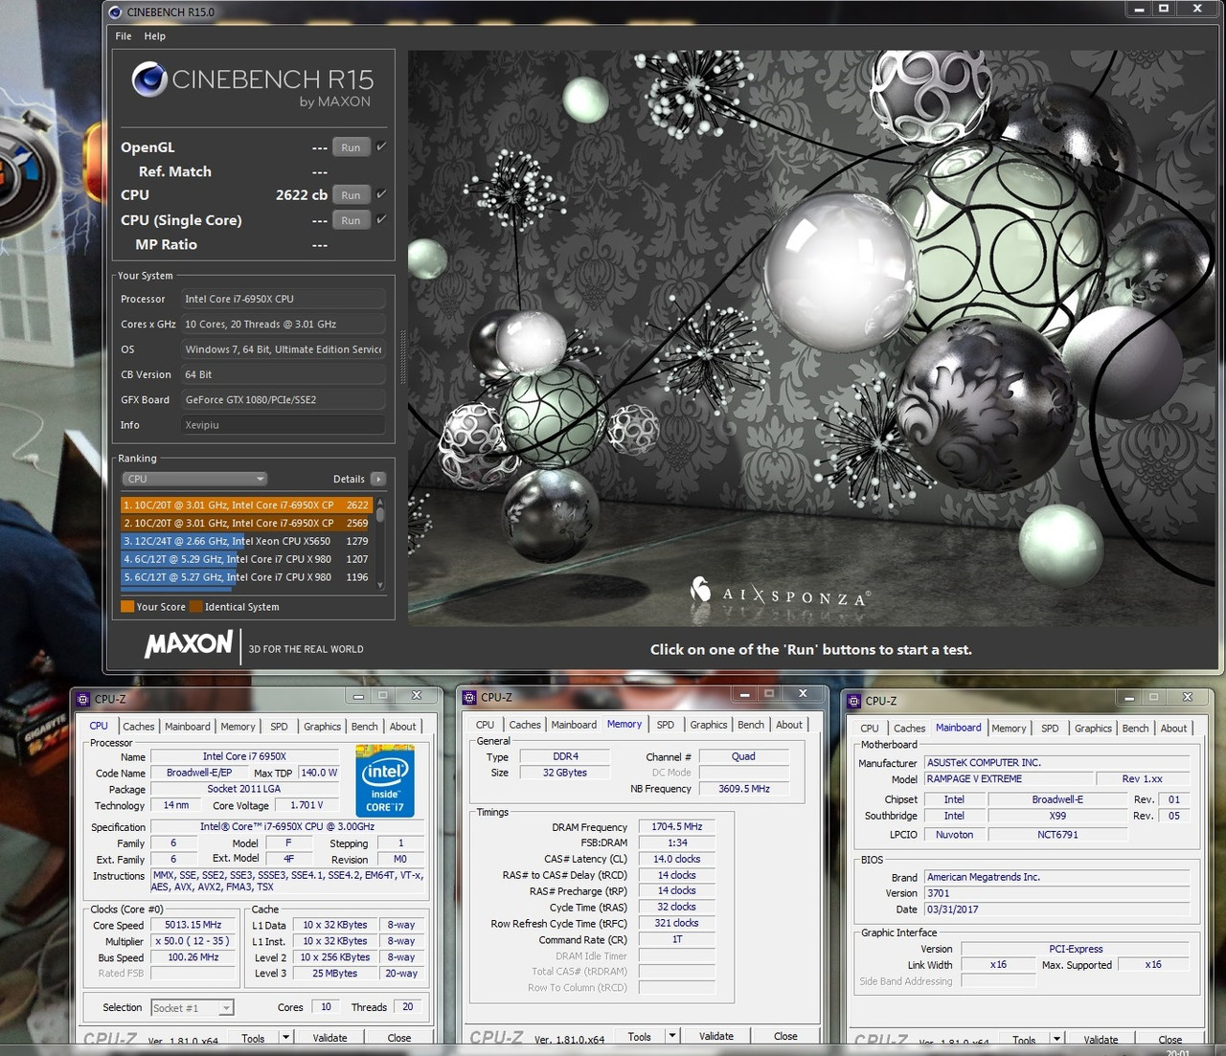Switch to Mainboard tab in left CPU-Z

point(188,727)
